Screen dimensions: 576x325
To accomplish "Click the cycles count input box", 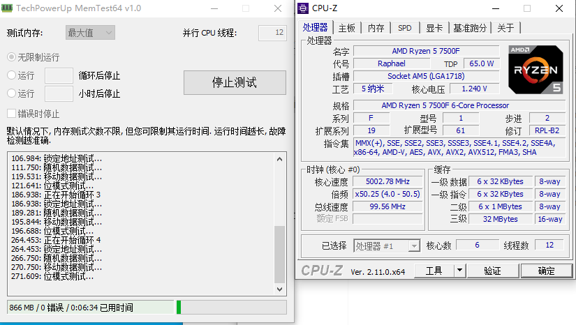I will pyautogui.click(x=59, y=75).
